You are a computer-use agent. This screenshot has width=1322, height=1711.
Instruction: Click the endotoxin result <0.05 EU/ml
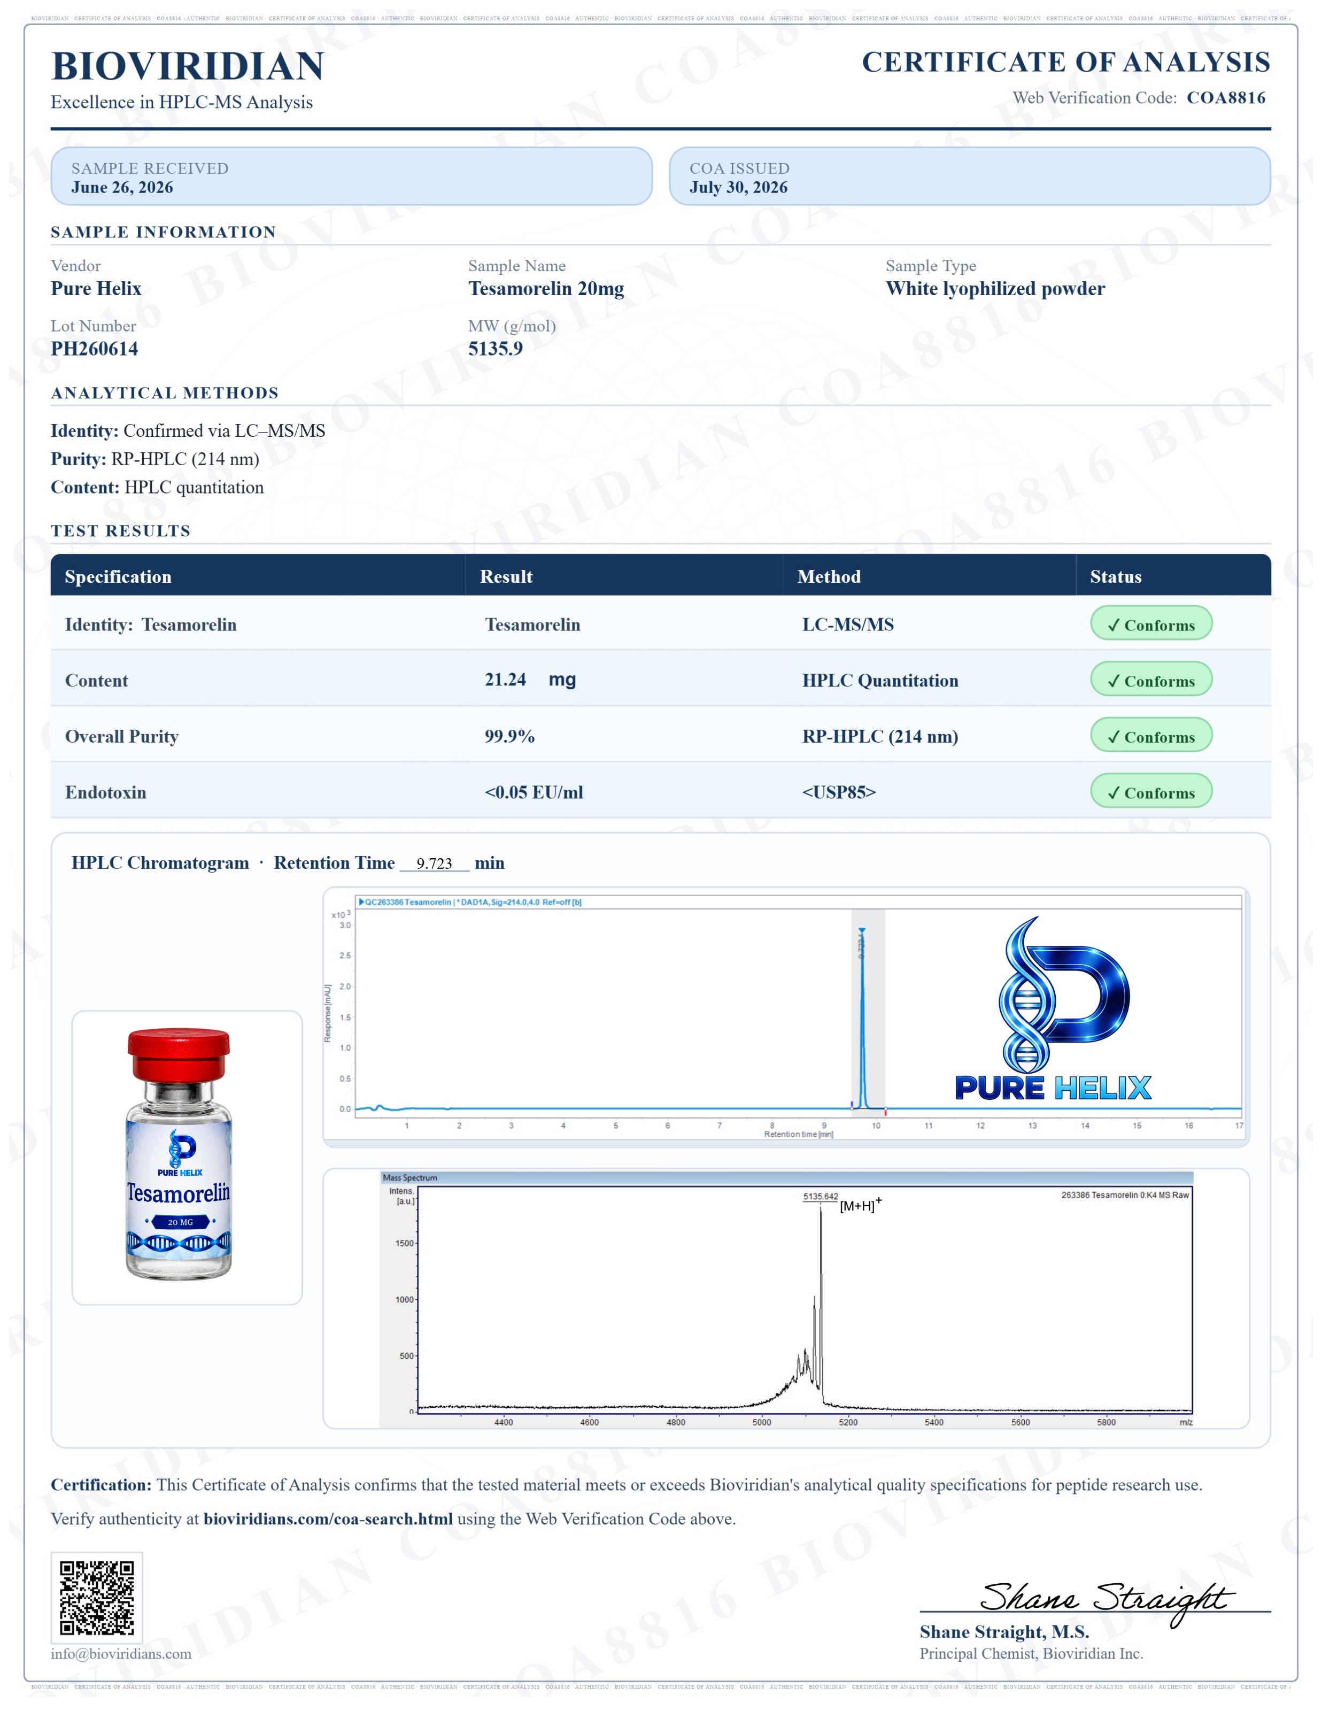tap(534, 792)
